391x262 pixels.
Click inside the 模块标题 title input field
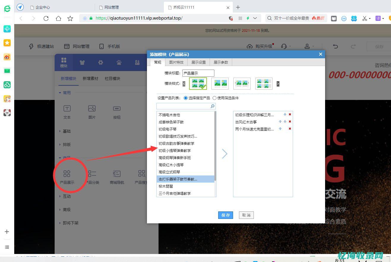198,73
